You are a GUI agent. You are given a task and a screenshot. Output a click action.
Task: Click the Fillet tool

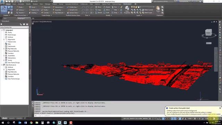point(114,10)
